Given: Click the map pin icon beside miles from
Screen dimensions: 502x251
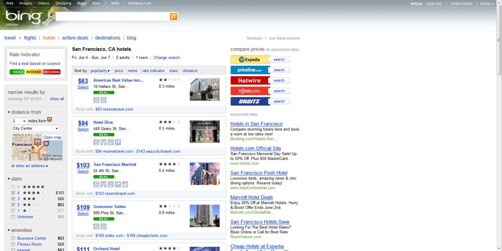Looking at the screenshot, I should click(x=49, y=119).
